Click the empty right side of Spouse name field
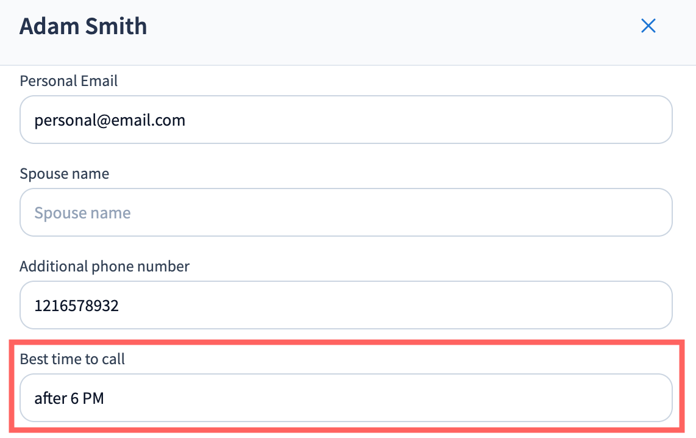 549,212
